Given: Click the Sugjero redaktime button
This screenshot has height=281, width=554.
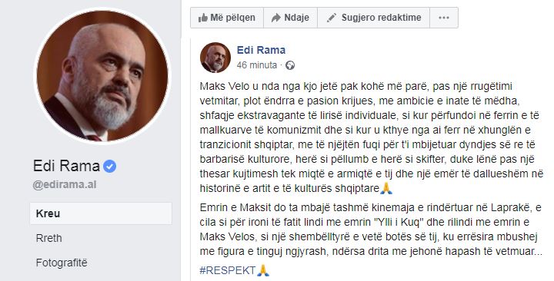Looking at the screenshot, I should click(373, 18).
